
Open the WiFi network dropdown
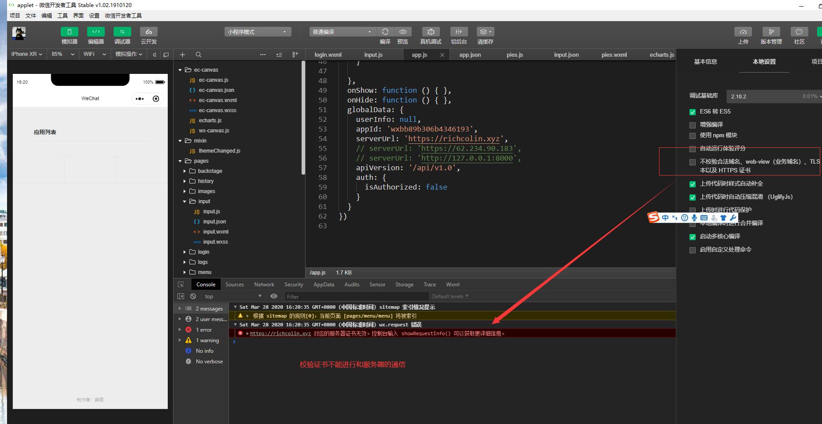95,54
